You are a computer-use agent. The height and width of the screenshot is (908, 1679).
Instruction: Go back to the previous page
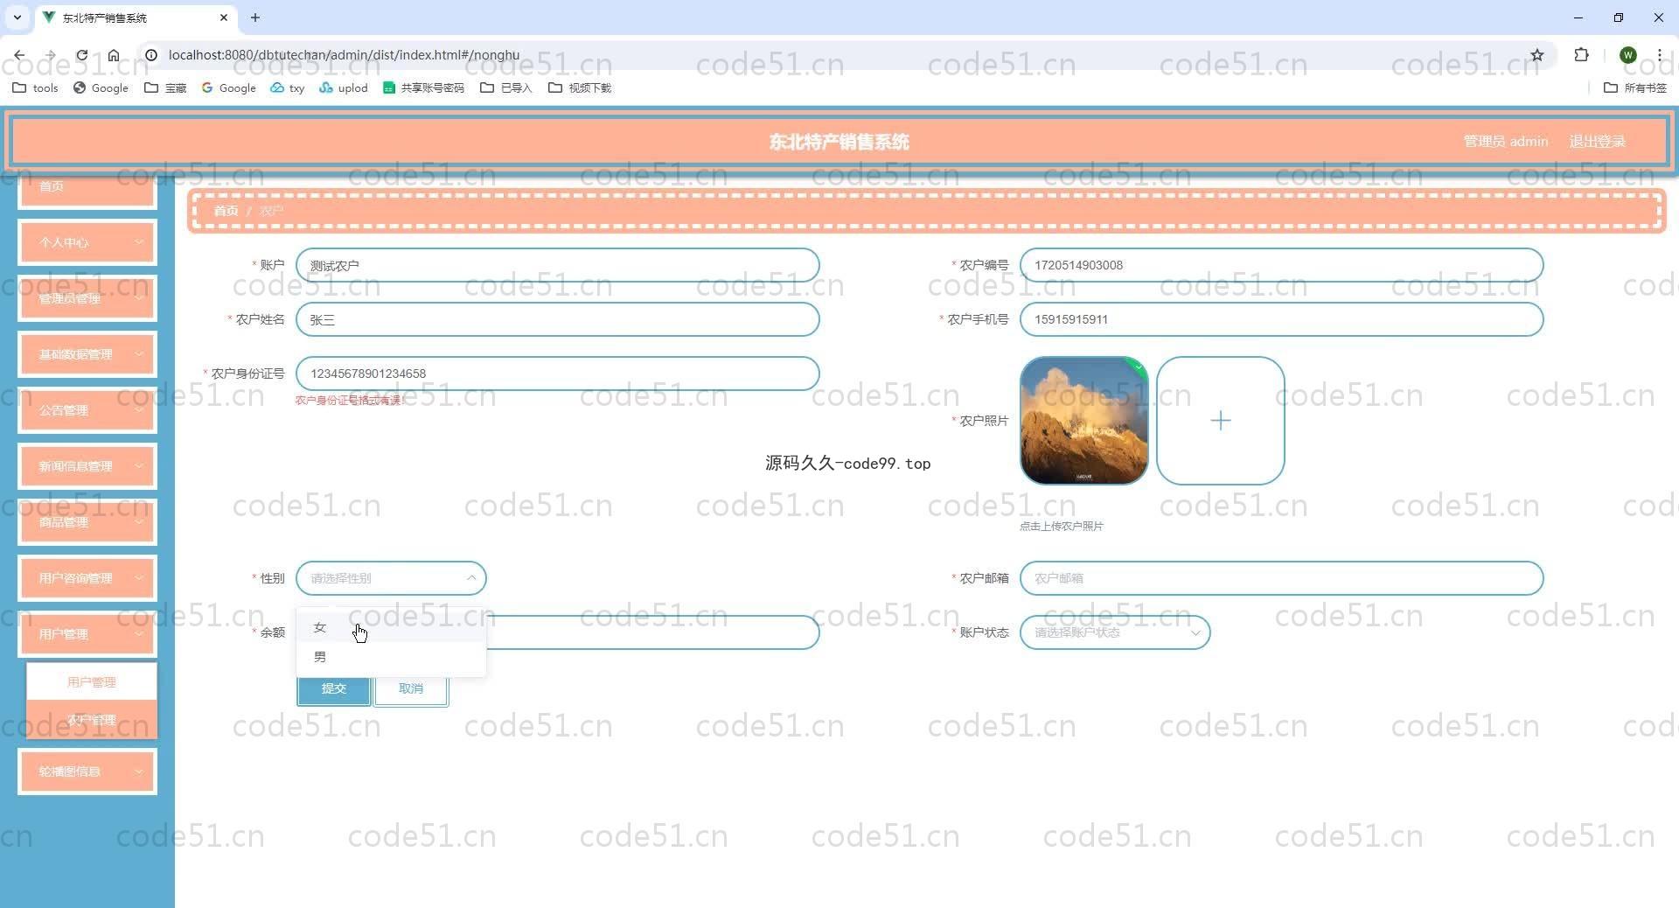click(x=19, y=55)
